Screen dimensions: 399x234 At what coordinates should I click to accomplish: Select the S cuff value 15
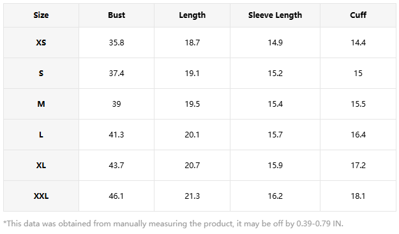358,74
